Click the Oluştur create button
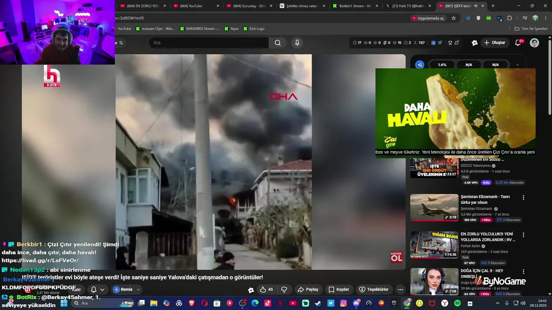552x310 pixels. 495,43
